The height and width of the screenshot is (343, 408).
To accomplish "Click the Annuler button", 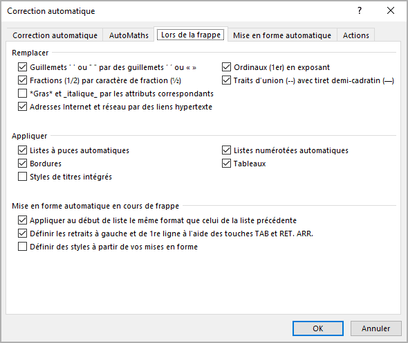I will pyautogui.click(x=375, y=328).
